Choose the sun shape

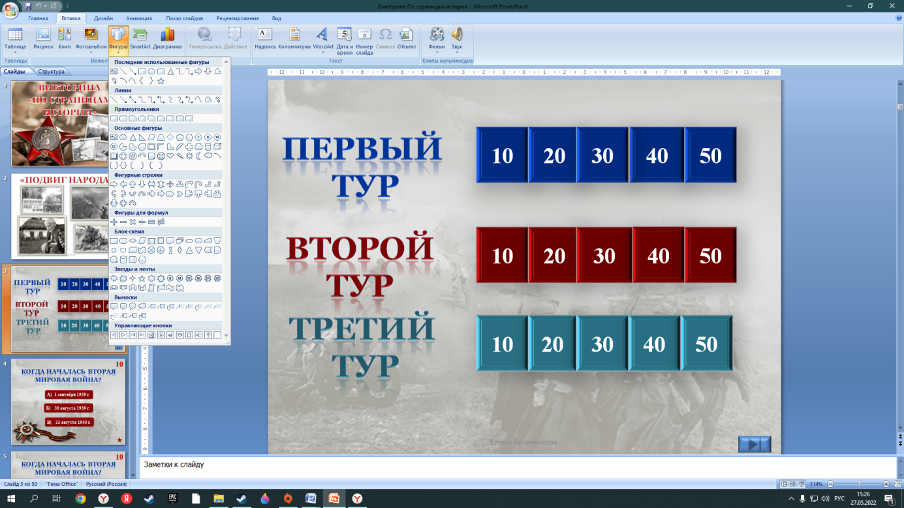coord(189,157)
